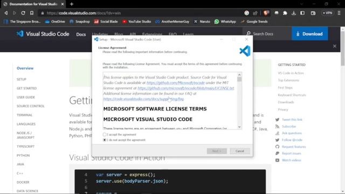The width and height of the screenshot is (345, 194).
Task: Open the Google Trends bookmark
Action: [x=254, y=22]
